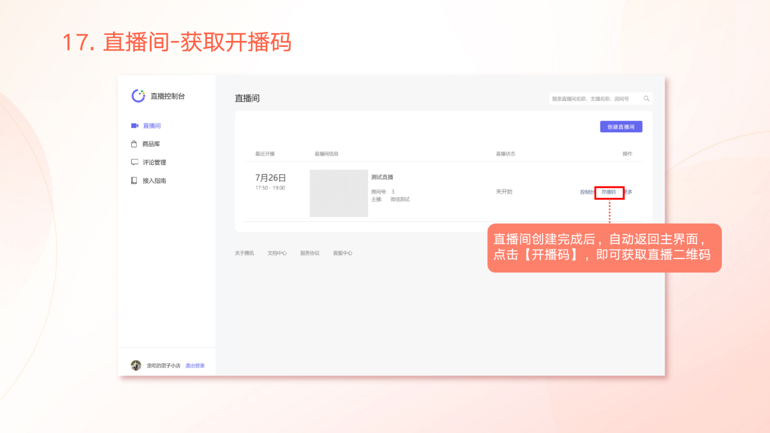Open 控制台 link for 测试直播

[x=587, y=192]
